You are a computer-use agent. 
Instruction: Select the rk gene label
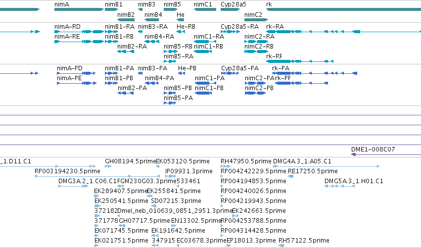(x=269, y=4)
